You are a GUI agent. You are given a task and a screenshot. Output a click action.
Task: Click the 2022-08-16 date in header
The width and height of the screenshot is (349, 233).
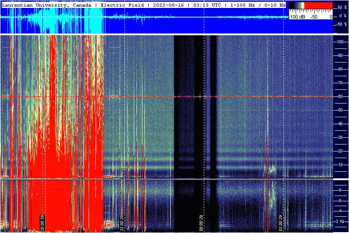point(169,5)
